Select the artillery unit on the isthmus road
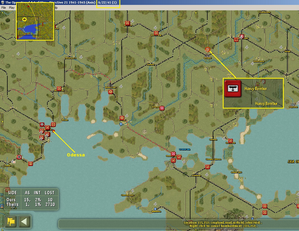This screenshot has height=231, width=299. 208,167
